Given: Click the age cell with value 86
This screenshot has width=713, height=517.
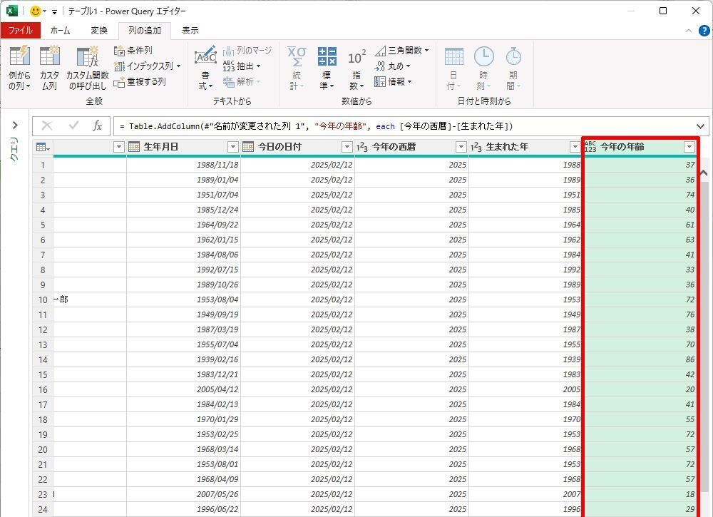Looking at the screenshot, I should [x=640, y=359].
